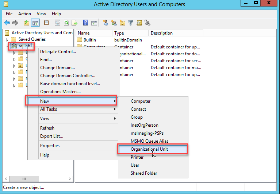The height and width of the screenshot is (194, 280).
Task: Click the Export List toolbar icon
Action: click(74, 23)
